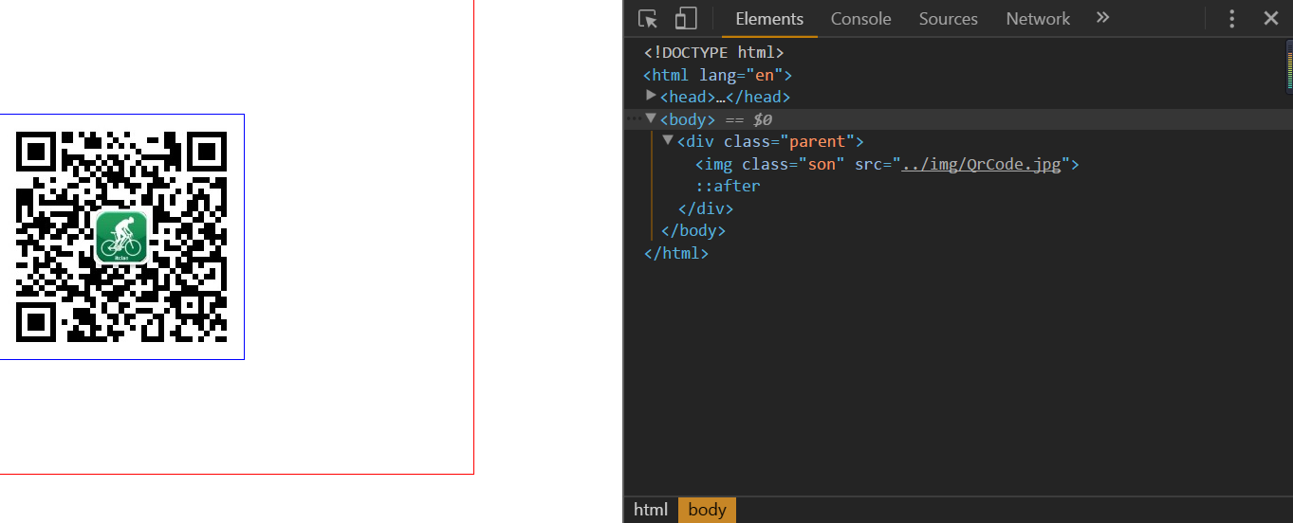The height and width of the screenshot is (523, 1293).
Task: Switch to the Network tab
Action: pos(1038,19)
